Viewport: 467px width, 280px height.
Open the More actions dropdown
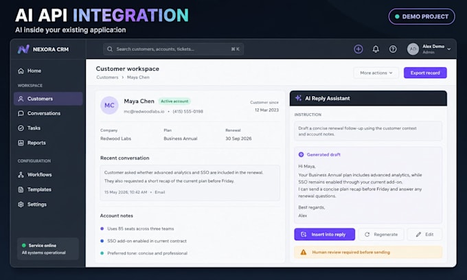click(376, 73)
